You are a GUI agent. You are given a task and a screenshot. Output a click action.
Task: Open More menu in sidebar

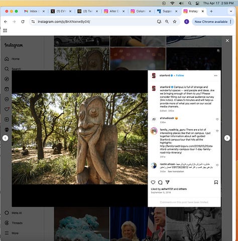12,233
